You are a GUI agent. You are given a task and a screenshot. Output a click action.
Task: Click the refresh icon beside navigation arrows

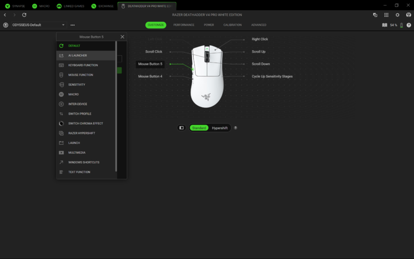(24, 15)
